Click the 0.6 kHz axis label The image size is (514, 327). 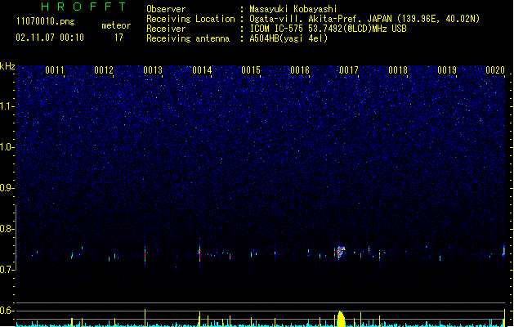click(7, 311)
